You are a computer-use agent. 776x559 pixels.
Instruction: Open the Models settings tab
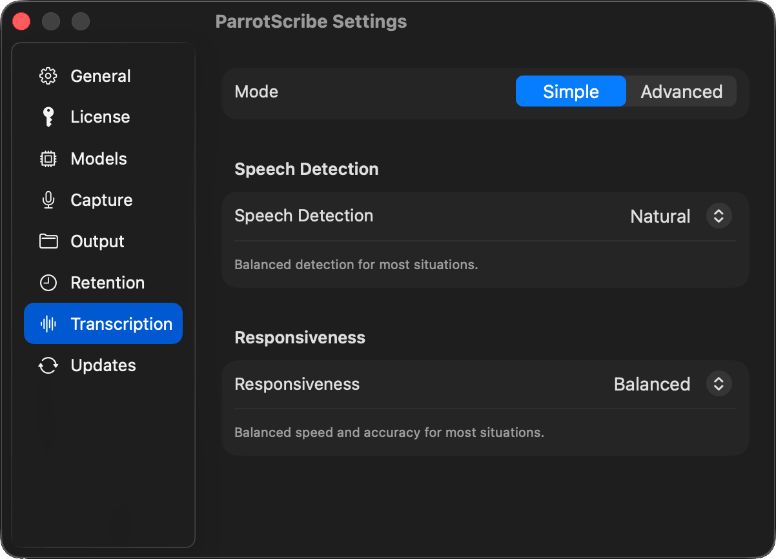99,159
